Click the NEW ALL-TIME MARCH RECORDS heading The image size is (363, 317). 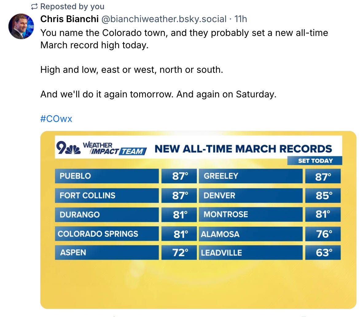point(243,149)
